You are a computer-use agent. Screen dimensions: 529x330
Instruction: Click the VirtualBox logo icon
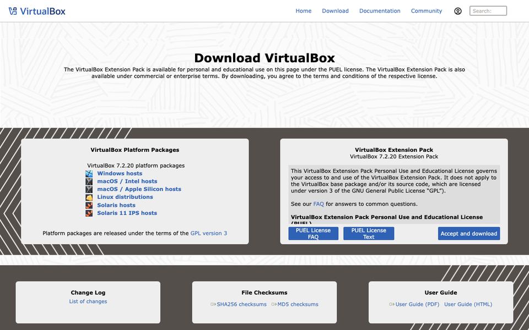tap(13, 11)
